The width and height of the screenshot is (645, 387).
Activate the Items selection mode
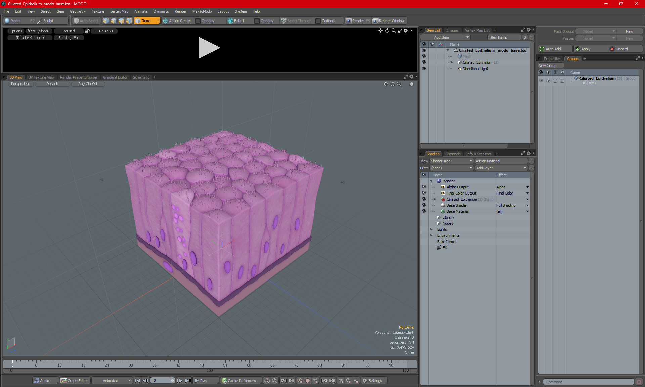[x=147, y=21]
